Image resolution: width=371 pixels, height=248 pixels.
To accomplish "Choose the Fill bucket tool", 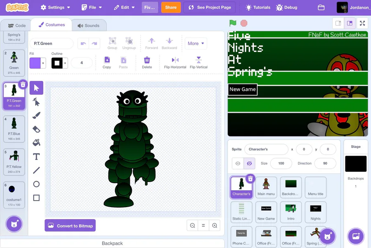I will coord(36,143).
